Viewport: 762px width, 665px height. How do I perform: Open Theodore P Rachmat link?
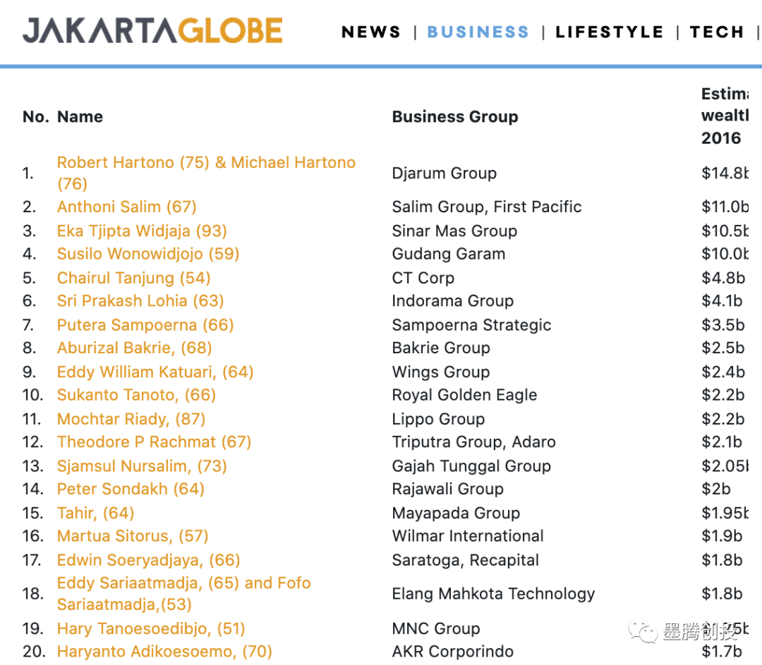tap(155, 442)
